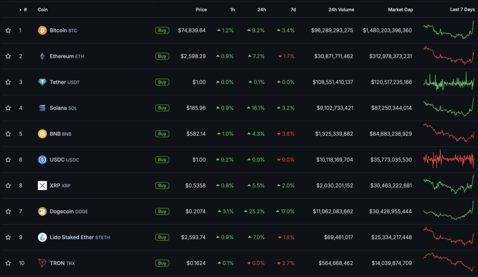Click the USDC logo icon
Screen dimensions: 478x277
pyautogui.click(x=42, y=160)
